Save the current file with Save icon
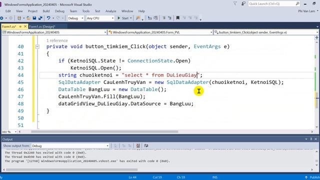320x180 pixels. (34, 18)
